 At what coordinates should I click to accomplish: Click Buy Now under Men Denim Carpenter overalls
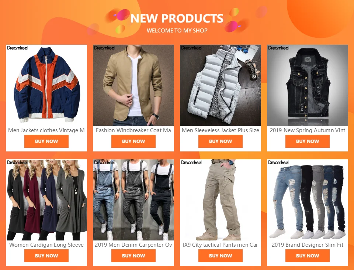coord(133,256)
